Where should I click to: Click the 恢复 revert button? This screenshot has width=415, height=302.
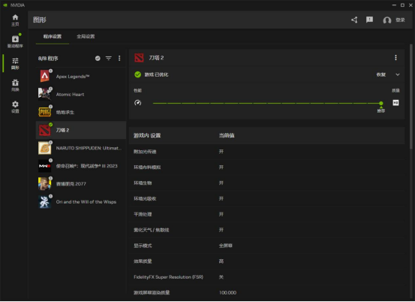coord(381,74)
